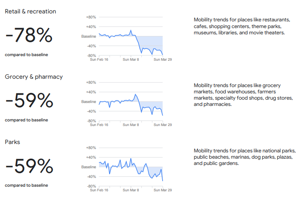Click Sun Mar 8 on Retail chart
The image size is (301, 198).
pyautogui.click(x=131, y=59)
